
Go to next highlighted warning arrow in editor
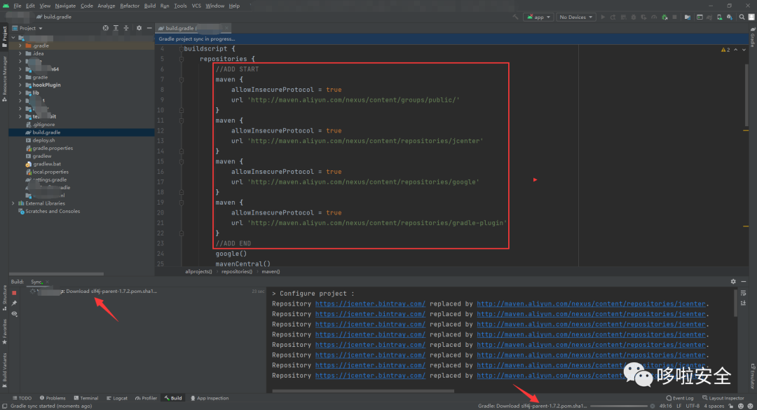click(x=744, y=50)
